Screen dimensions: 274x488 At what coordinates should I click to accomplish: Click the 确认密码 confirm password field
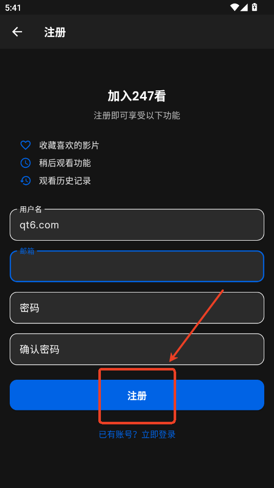click(x=137, y=349)
